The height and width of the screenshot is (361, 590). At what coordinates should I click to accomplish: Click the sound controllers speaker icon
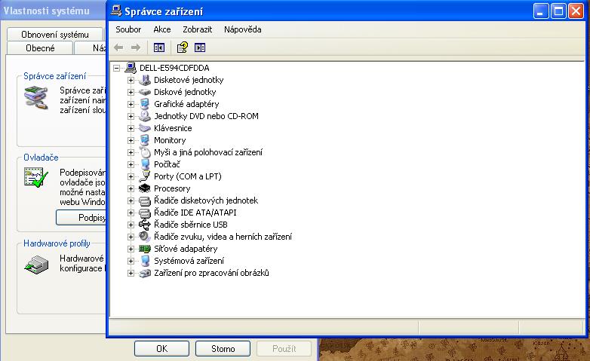pyautogui.click(x=145, y=237)
